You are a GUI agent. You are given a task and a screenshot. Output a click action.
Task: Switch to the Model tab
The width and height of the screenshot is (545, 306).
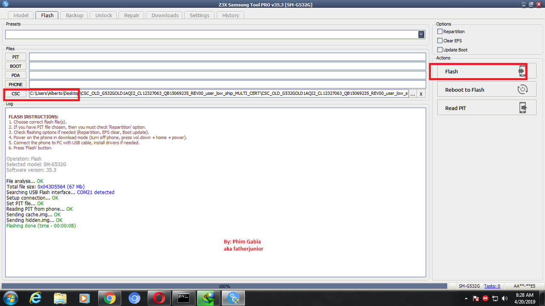pos(21,15)
